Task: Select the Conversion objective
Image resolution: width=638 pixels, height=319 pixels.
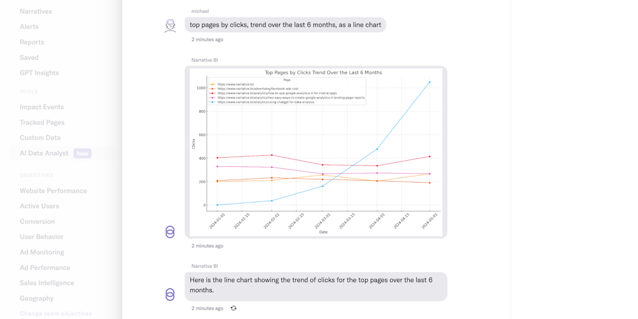Action: point(37,221)
